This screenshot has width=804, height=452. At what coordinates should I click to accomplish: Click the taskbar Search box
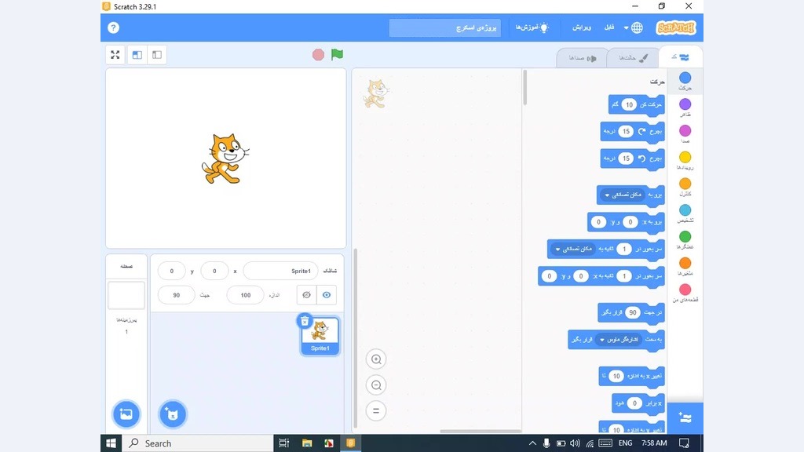click(197, 443)
